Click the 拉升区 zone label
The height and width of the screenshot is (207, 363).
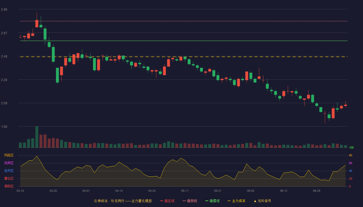[9, 171]
